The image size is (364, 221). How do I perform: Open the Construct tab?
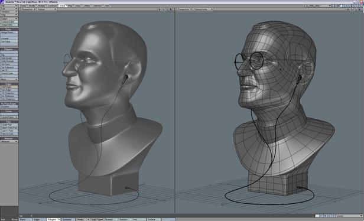[x=52, y=5]
